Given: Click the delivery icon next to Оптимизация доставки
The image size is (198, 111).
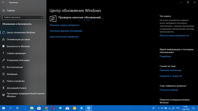Looking at the screenshot, I should pyautogui.click(x=3, y=39).
